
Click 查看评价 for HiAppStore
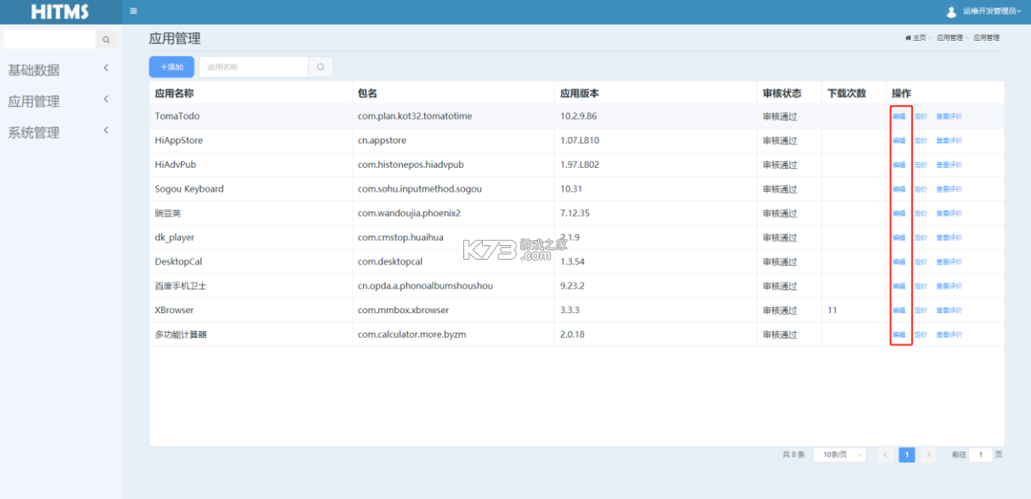click(949, 141)
